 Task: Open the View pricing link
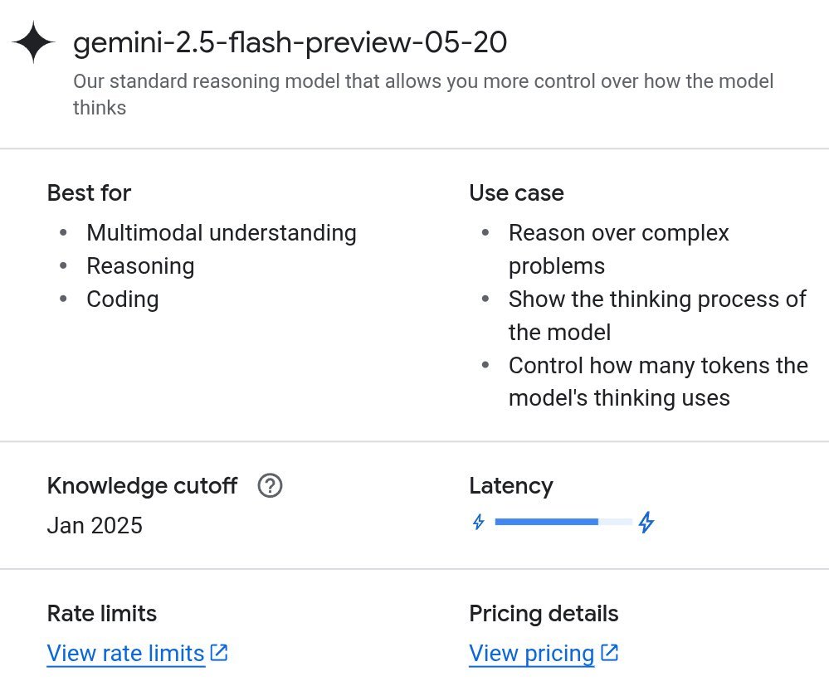pyautogui.click(x=531, y=654)
